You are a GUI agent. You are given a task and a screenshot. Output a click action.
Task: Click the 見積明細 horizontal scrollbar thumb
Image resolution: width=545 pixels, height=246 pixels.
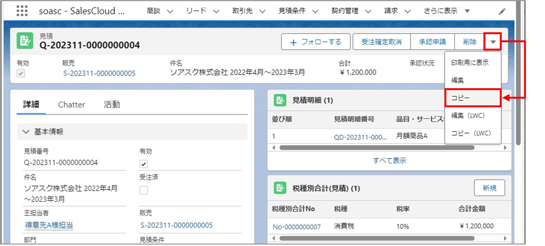[377, 148]
